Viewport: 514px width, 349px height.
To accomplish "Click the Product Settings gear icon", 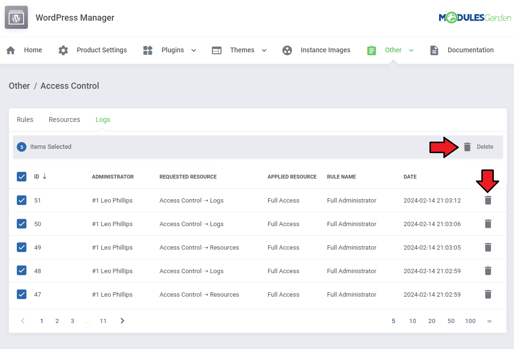I will click(63, 50).
